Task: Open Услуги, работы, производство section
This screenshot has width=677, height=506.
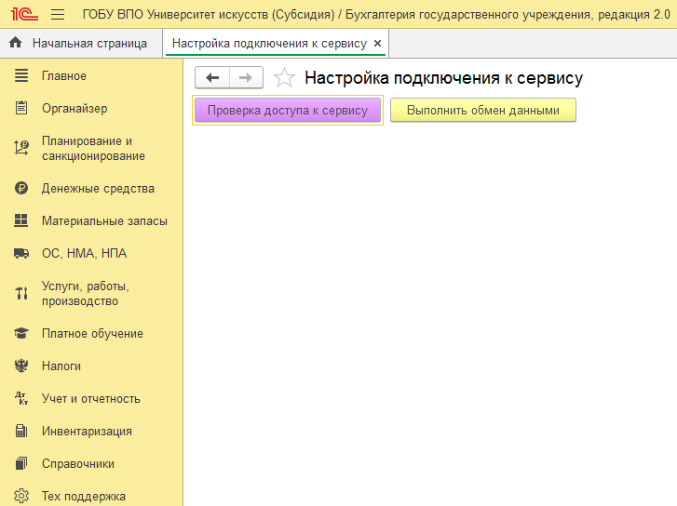Action: pos(86,293)
